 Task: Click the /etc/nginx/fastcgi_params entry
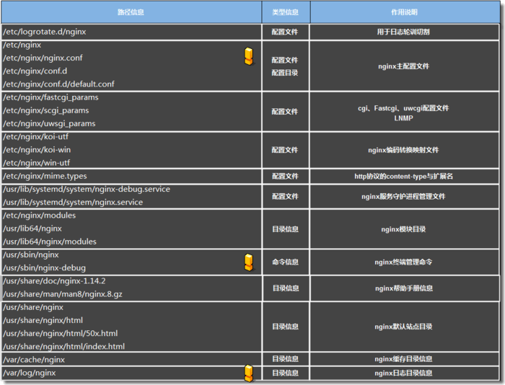tap(50, 97)
